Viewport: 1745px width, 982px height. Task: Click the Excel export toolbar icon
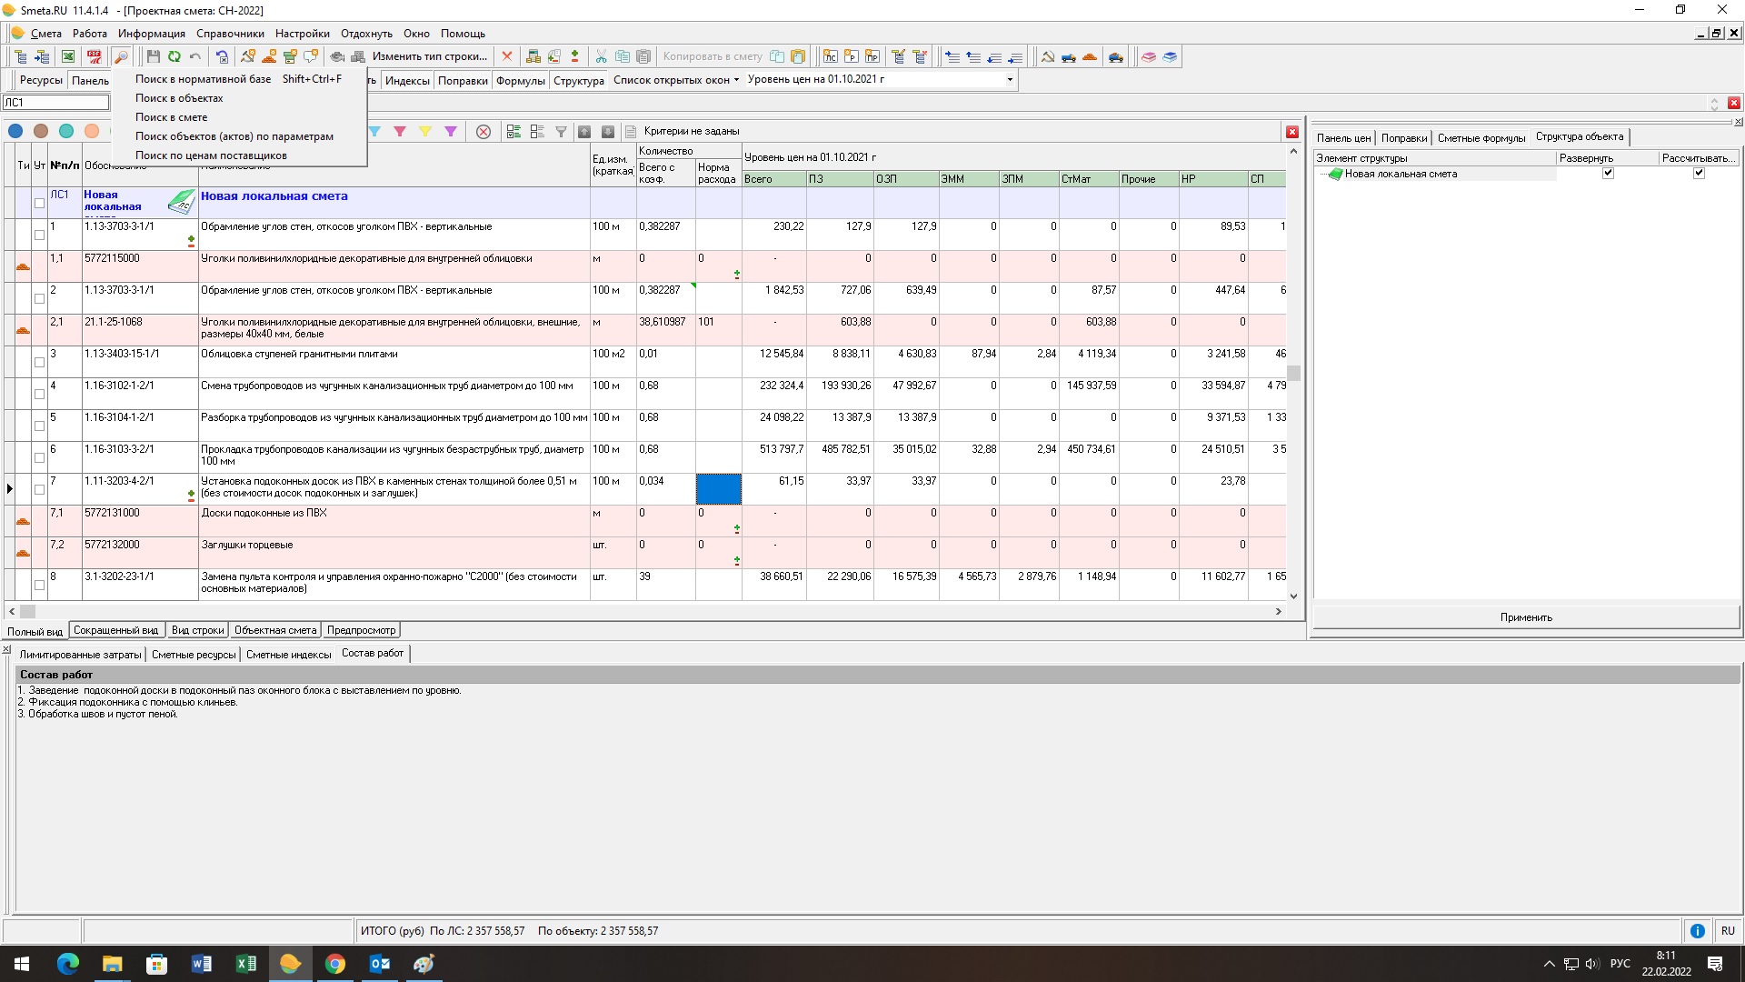(x=68, y=56)
